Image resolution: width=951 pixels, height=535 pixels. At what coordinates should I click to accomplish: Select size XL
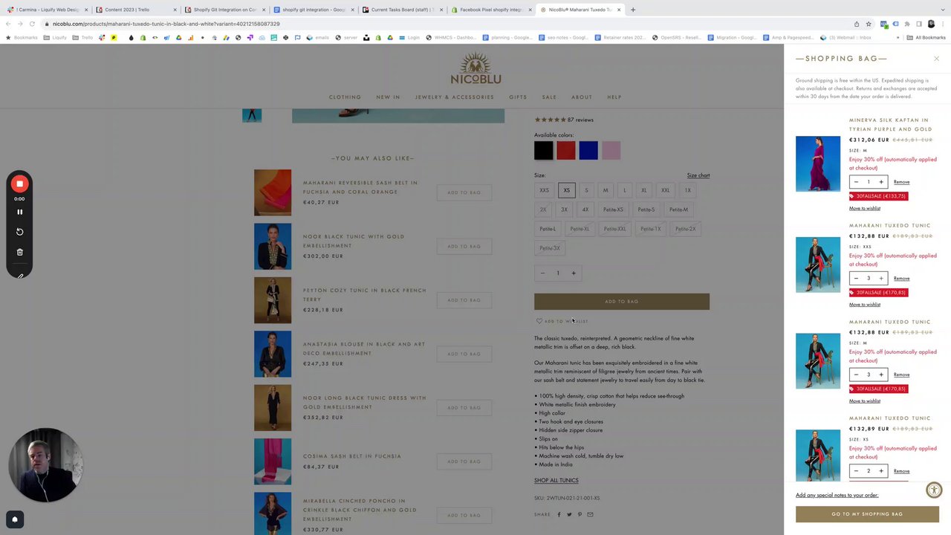coord(643,190)
